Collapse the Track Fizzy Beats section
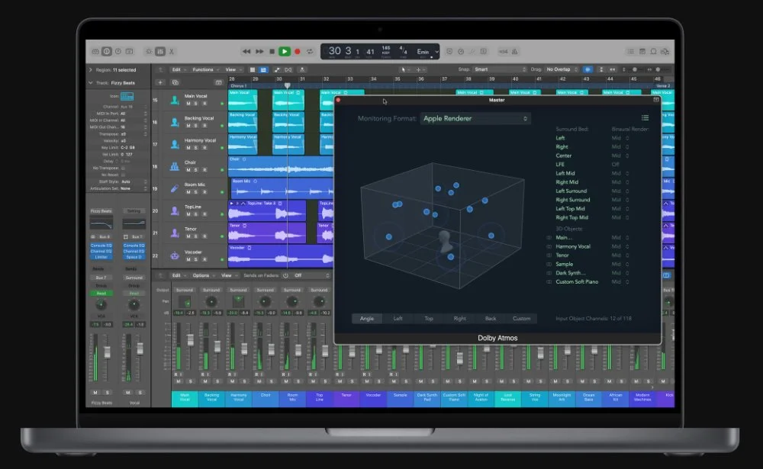 pyautogui.click(x=91, y=82)
